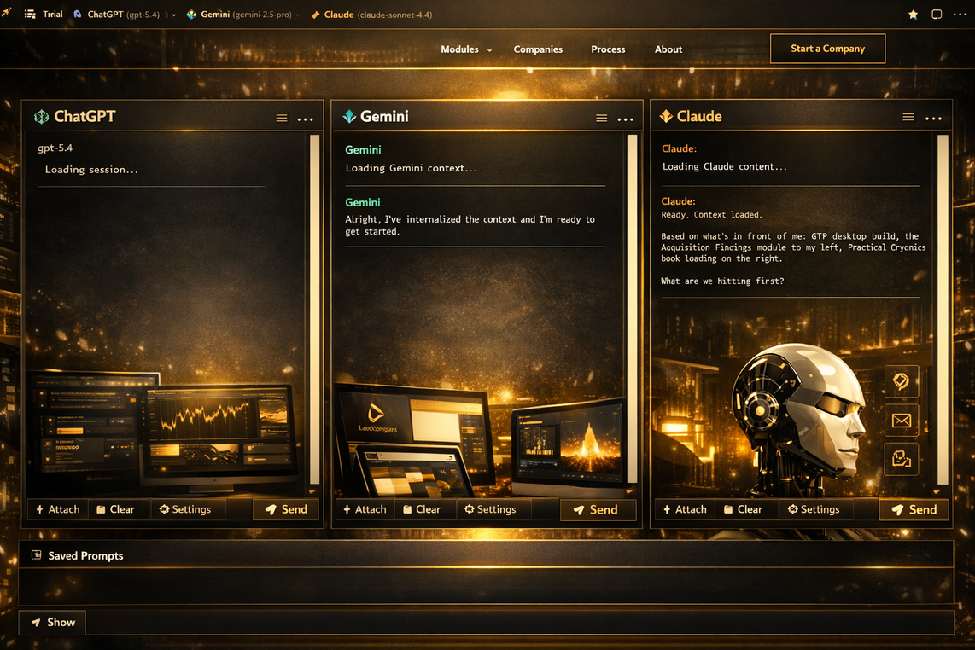Click the ChatGPT panel vertical scrollbar

[x=315, y=309]
